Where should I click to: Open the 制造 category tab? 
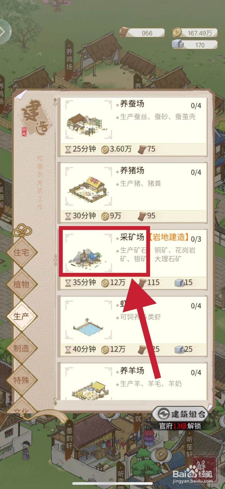click(21, 348)
